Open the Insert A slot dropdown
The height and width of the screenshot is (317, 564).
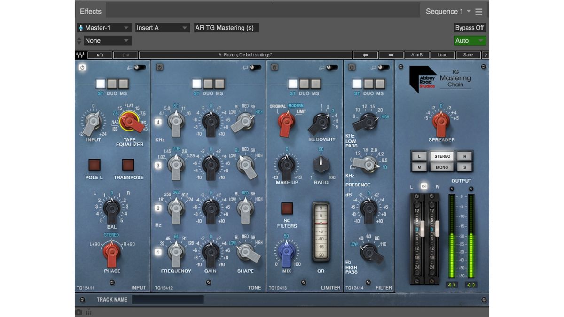click(162, 27)
